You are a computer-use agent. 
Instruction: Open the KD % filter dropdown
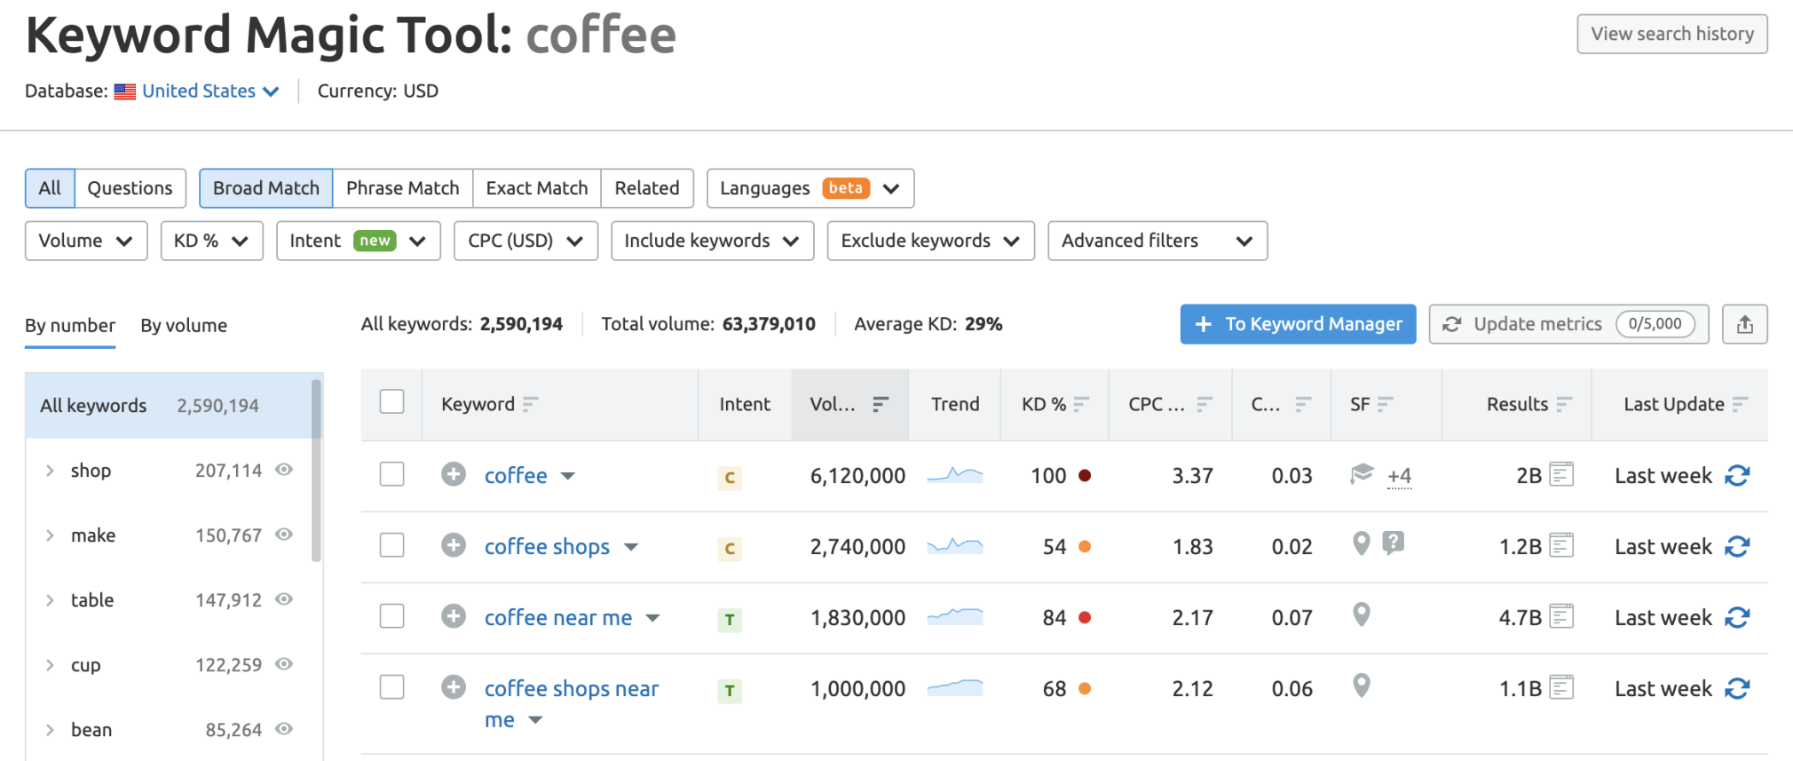coord(211,241)
